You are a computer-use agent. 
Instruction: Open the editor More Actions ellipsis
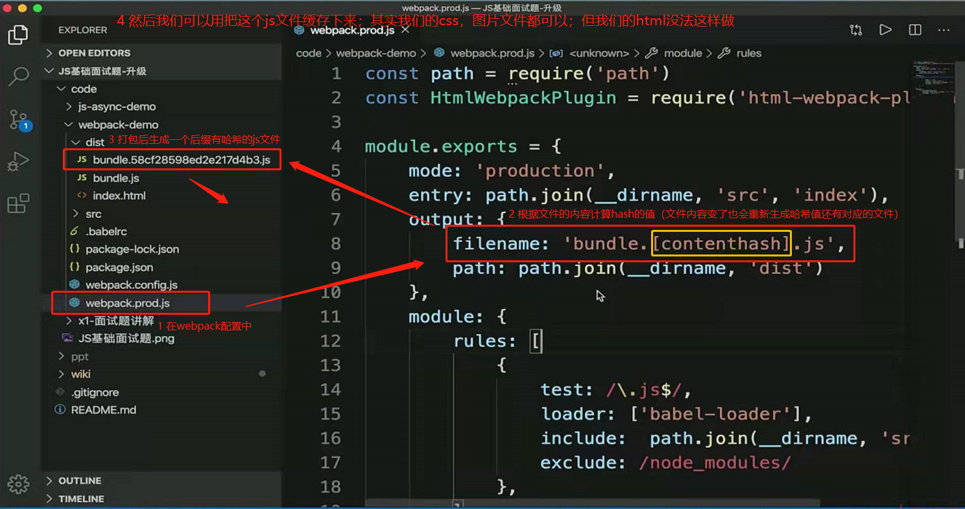(x=944, y=30)
